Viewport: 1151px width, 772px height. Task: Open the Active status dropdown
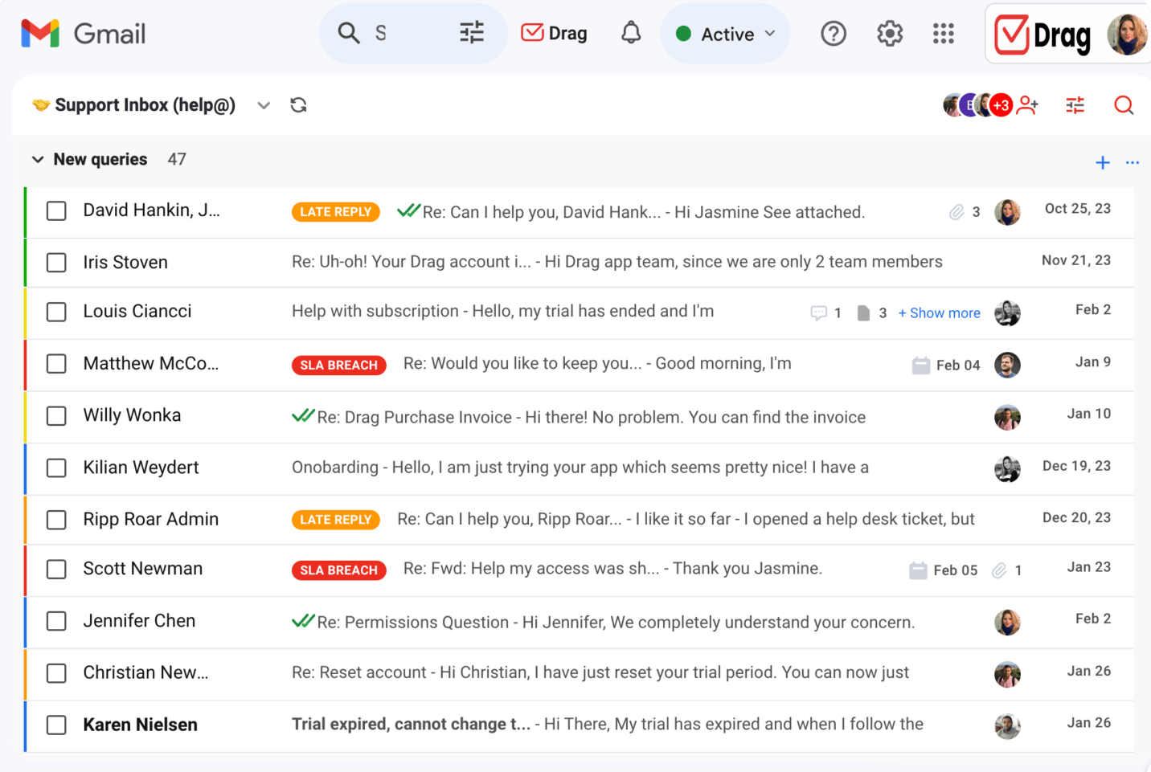725,34
